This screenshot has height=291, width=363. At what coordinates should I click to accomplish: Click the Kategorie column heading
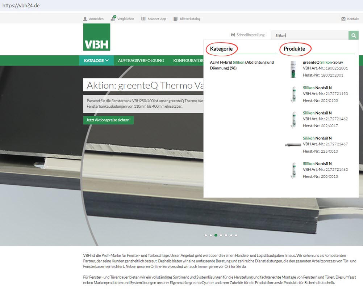coord(221,49)
